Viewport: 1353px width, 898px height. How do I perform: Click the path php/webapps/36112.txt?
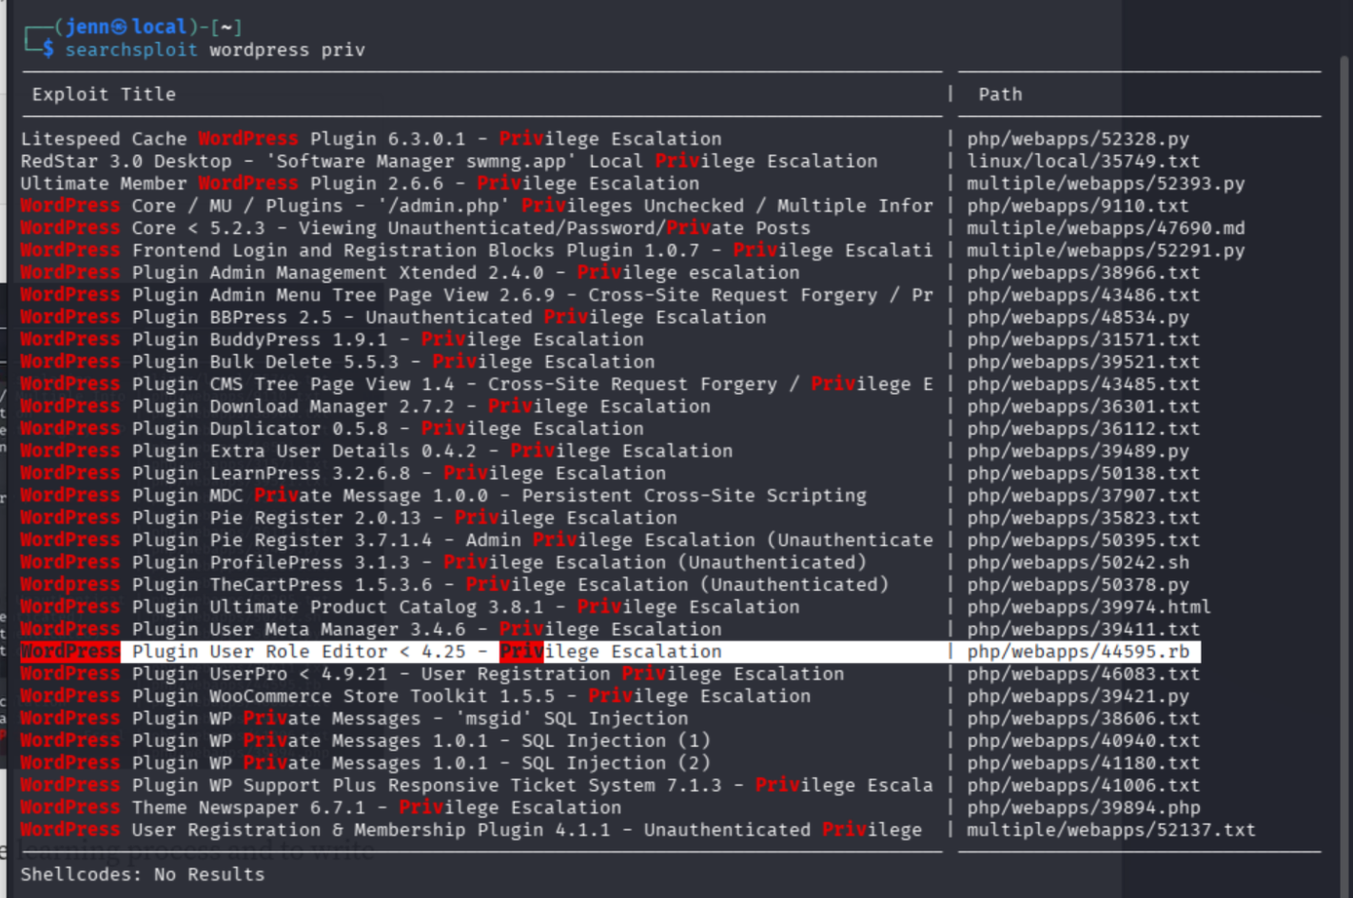(x=1084, y=429)
